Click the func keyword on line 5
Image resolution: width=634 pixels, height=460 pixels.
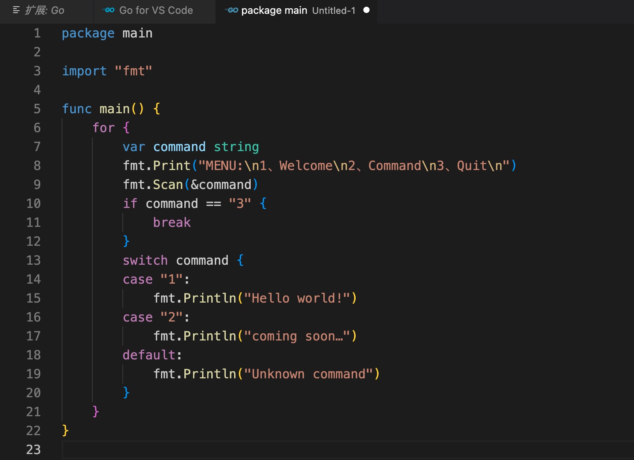pyautogui.click(x=77, y=109)
